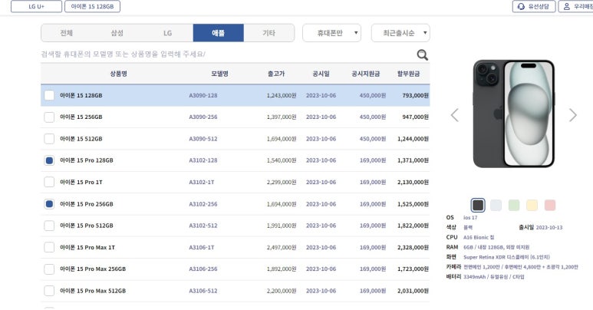The height and width of the screenshot is (310, 593).
Task: Click the user icon at top right
Action: [566, 6]
